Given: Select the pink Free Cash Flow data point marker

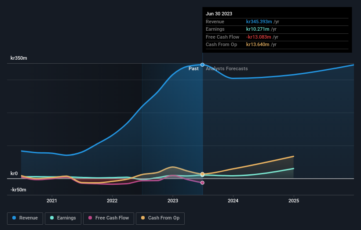Looking at the screenshot, I should pos(202,183).
